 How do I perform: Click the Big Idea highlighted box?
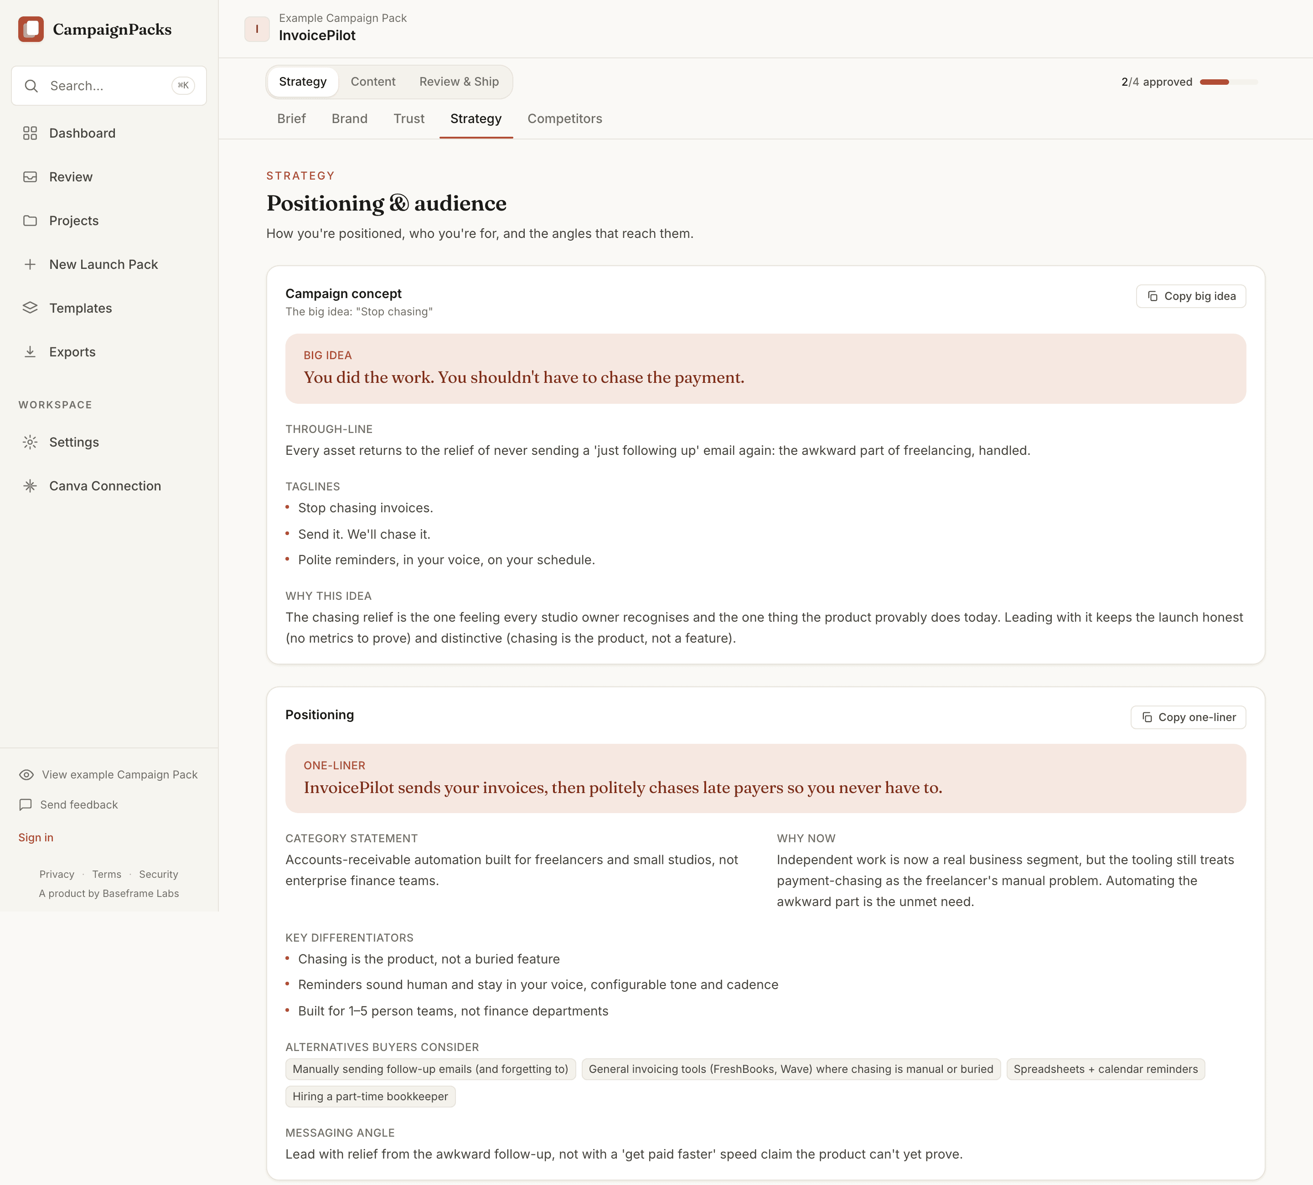click(x=765, y=369)
